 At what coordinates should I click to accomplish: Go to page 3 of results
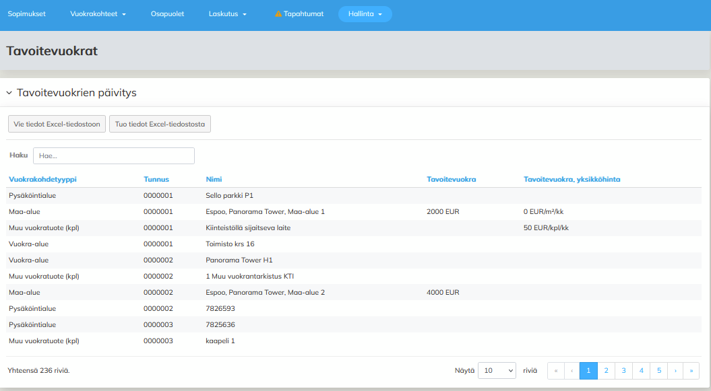(x=623, y=371)
